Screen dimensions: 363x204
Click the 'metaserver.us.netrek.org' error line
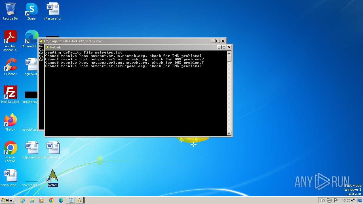(x=123, y=56)
